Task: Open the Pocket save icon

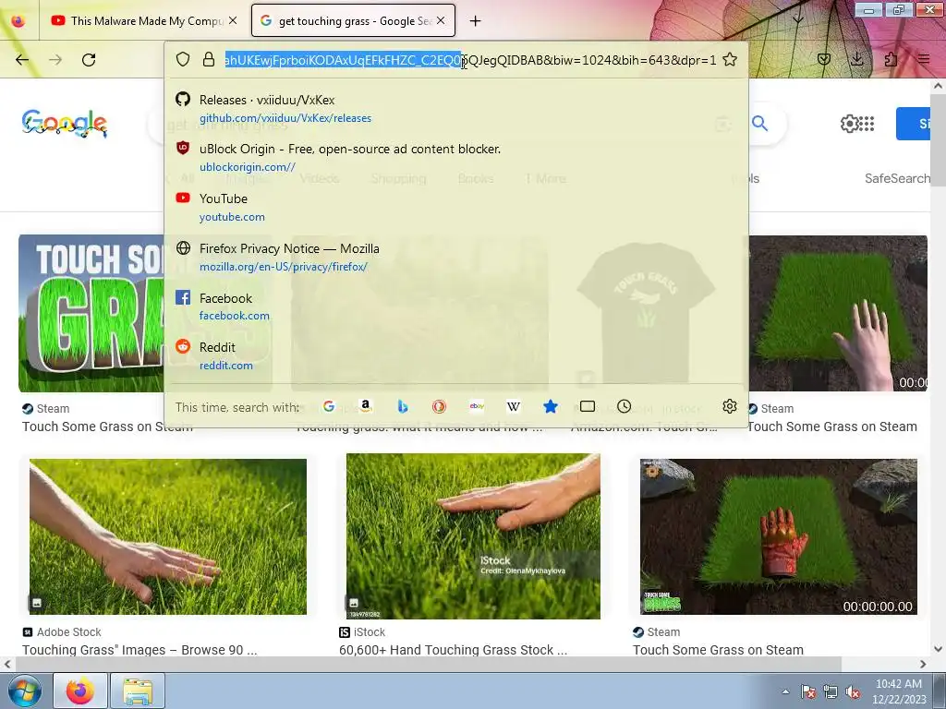Action: pos(824,59)
